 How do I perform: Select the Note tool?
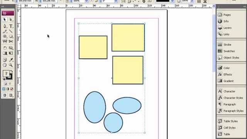click(x=5, y=60)
